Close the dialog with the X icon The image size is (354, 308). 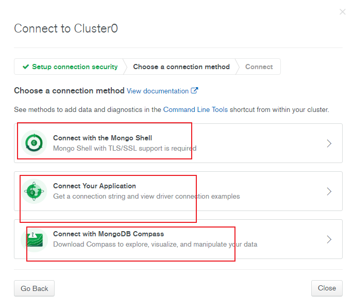click(x=343, y=12)
